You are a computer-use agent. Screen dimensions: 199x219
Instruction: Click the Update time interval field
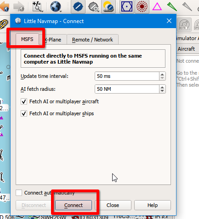coord(127,76)
